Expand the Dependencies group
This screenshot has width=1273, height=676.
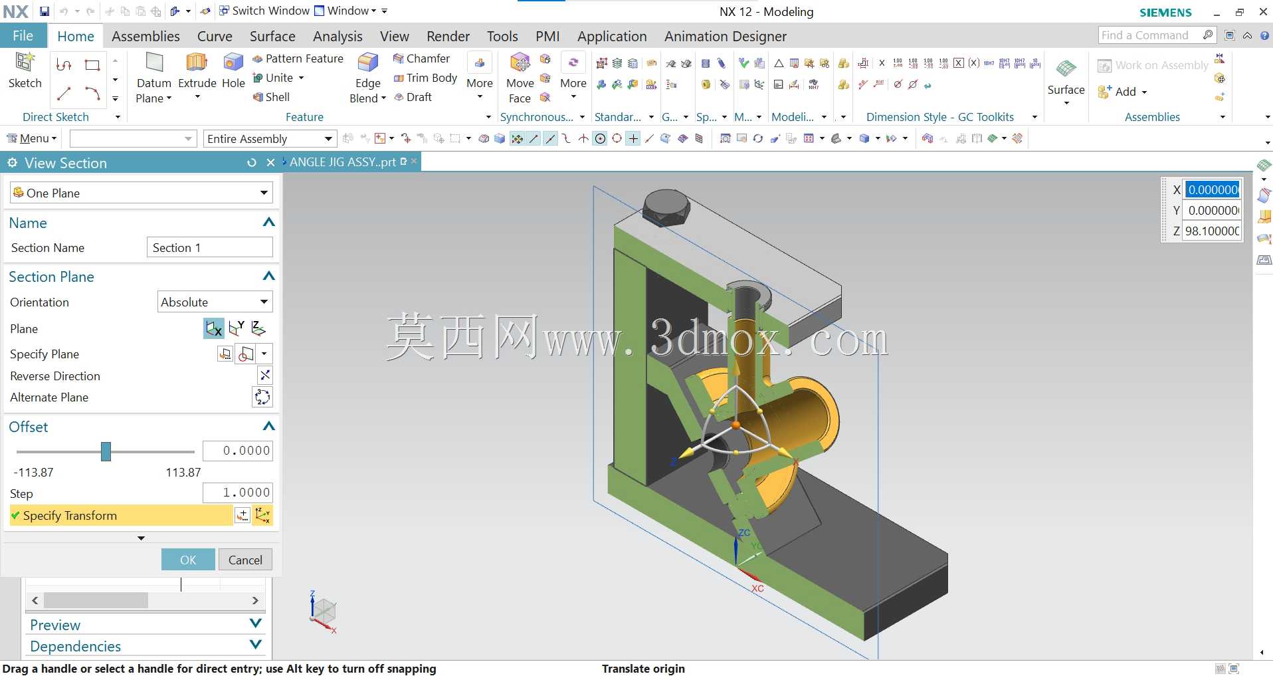pyautogui.click(x=255, y=645)
